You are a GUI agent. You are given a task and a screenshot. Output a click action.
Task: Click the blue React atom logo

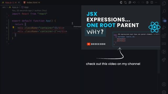(x=154, y=27)
